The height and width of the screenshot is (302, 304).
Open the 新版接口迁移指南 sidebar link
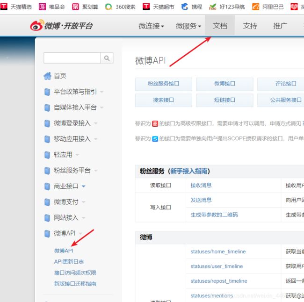pyautogui.click(x=75, y=284)
